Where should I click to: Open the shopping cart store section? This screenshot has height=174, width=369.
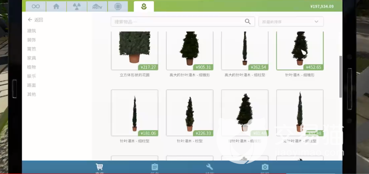(x=99, y=167)
